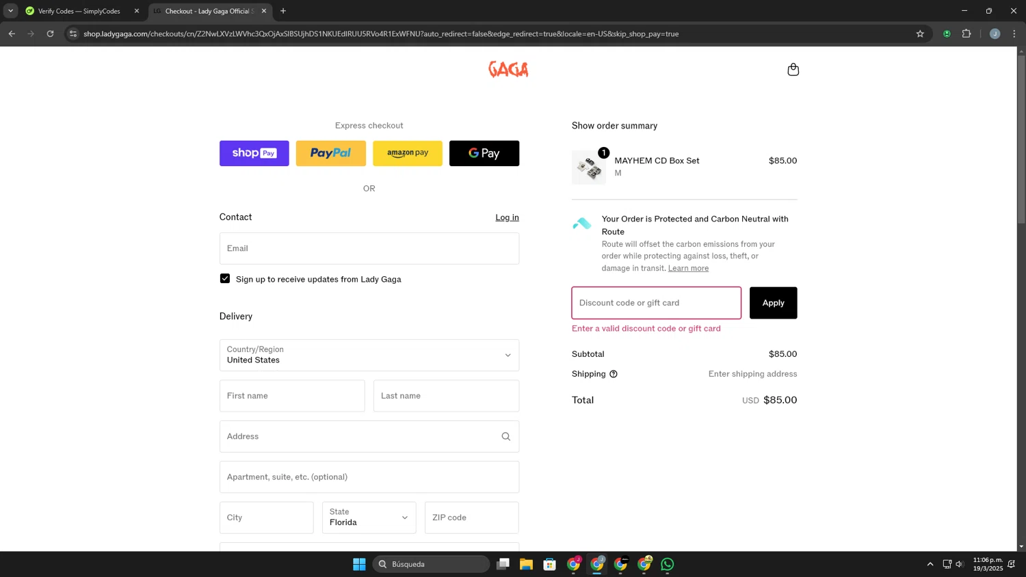1026x577 pixels.
Task: Reload the checkout page
Action: coord(50,33)
